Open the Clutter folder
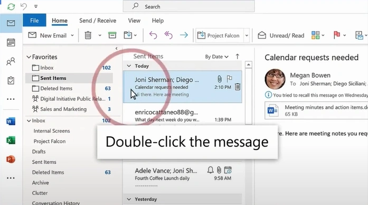Image resolution: width=368 pixels, height=205 pixels. pyautogui.click(x=40, y=193)
